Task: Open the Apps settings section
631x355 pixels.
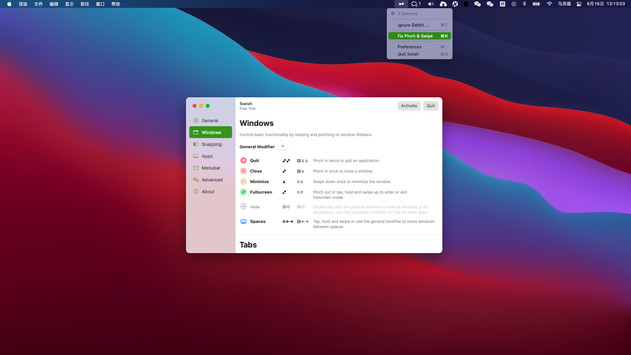Action: (207, 156)
